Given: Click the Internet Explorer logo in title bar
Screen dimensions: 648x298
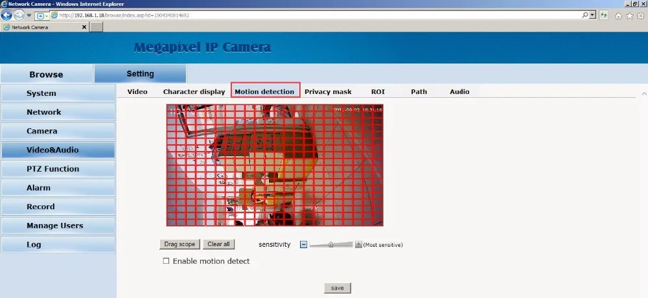Looking at the screenshot, I should pyautogui.click(x=4, y=4).
